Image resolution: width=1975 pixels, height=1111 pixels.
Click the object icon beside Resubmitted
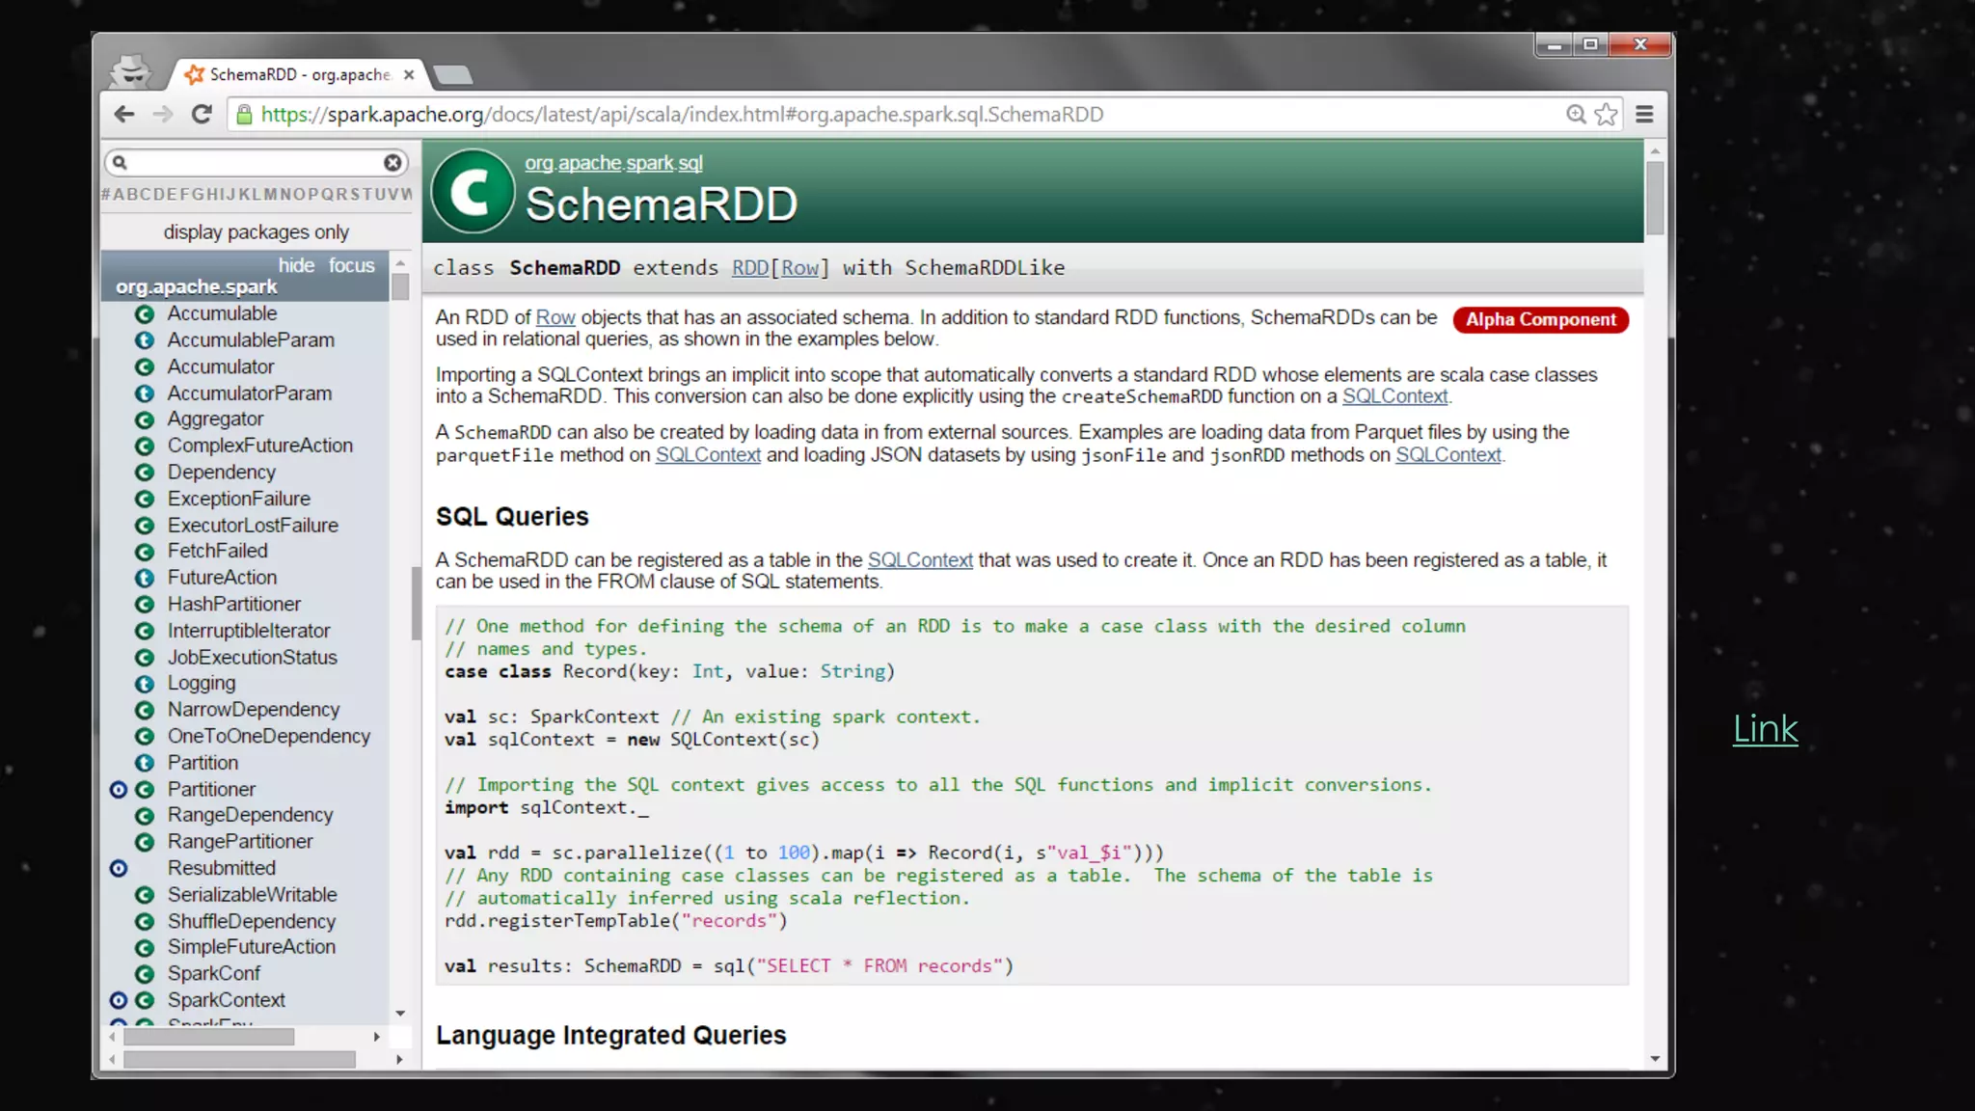tap(119, 869)
